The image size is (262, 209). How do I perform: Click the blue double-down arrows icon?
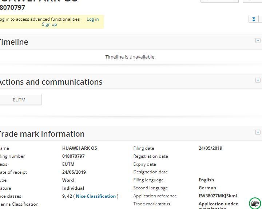pyautogui.click(x=254, y=19)
